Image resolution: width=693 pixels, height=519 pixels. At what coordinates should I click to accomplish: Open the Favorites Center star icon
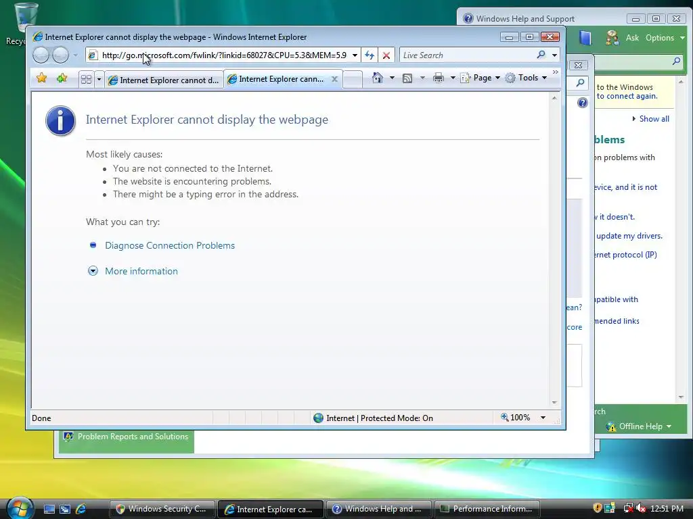pos(41,78)
